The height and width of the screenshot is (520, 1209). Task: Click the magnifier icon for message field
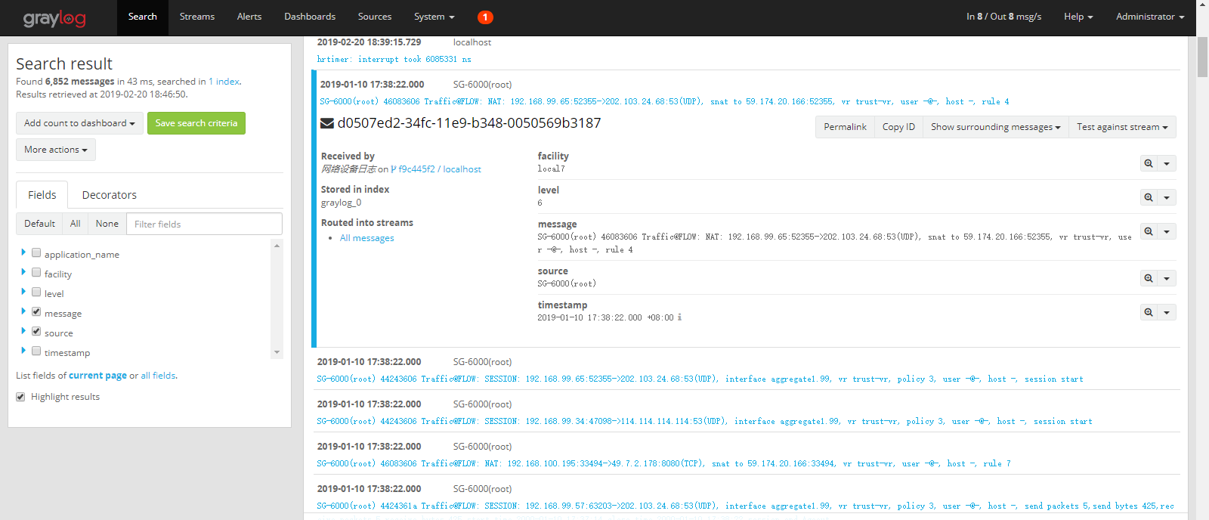coord(1149,231)
